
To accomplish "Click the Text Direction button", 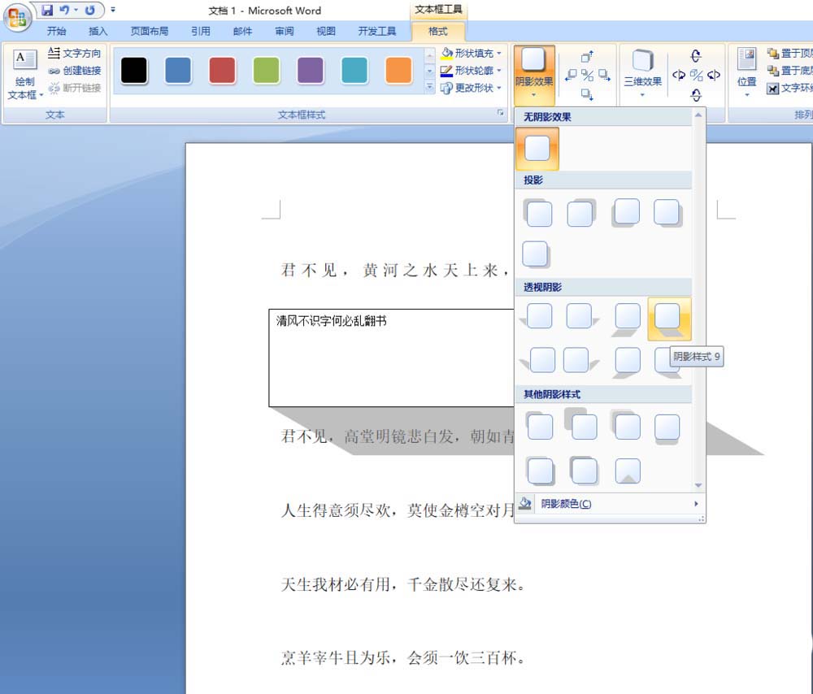I will click(x=74, y=53).
